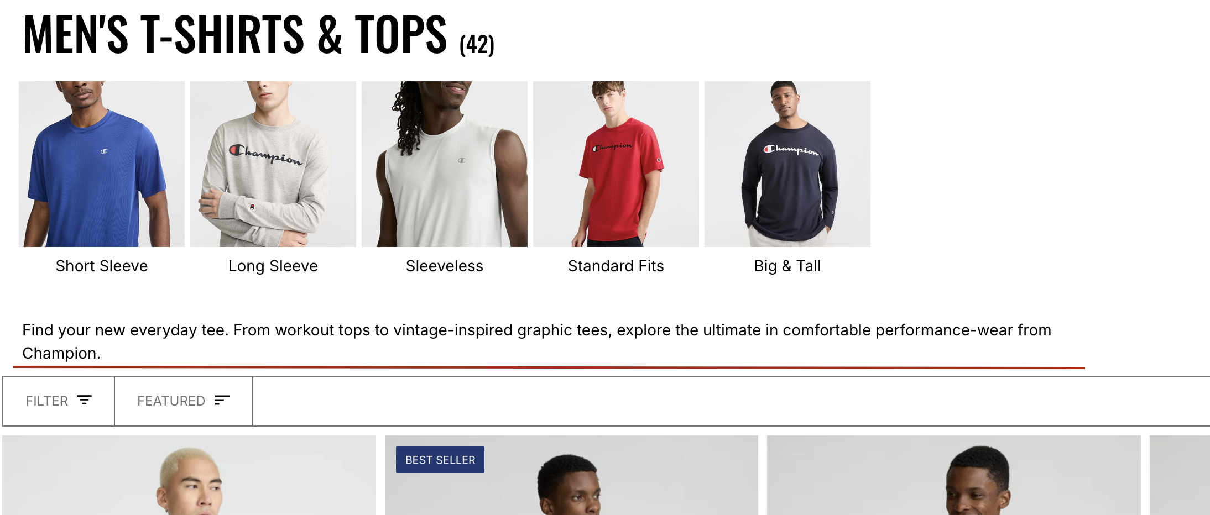Click the sort icon beside Featured
The width and height of the screenshot is (1210, 515).
pos(222,400)
